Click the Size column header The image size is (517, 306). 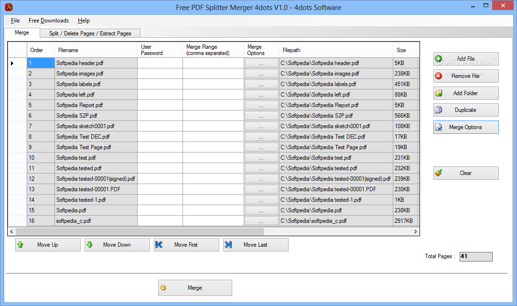pos(406,50)
